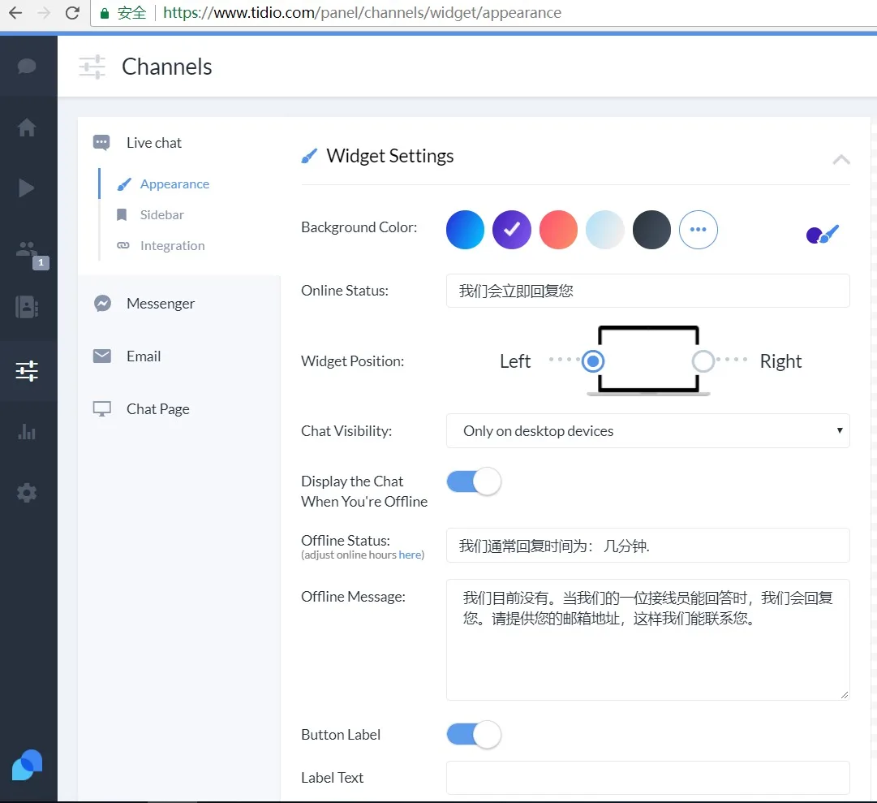The height and width of the screenshot is (803, 877).
Task: Reload the page with refresh icon
Action: tap(72, 12)
